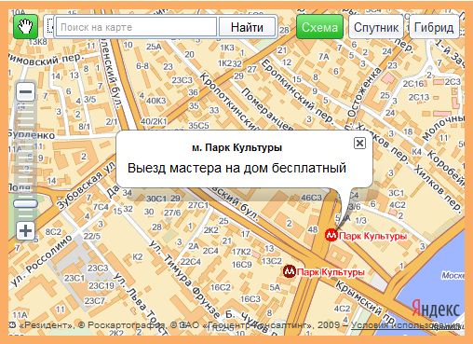The width and height of the screenshot is (473, 344).
Task: Close the Парк Культуры info balloon
Action: [359, 143]
